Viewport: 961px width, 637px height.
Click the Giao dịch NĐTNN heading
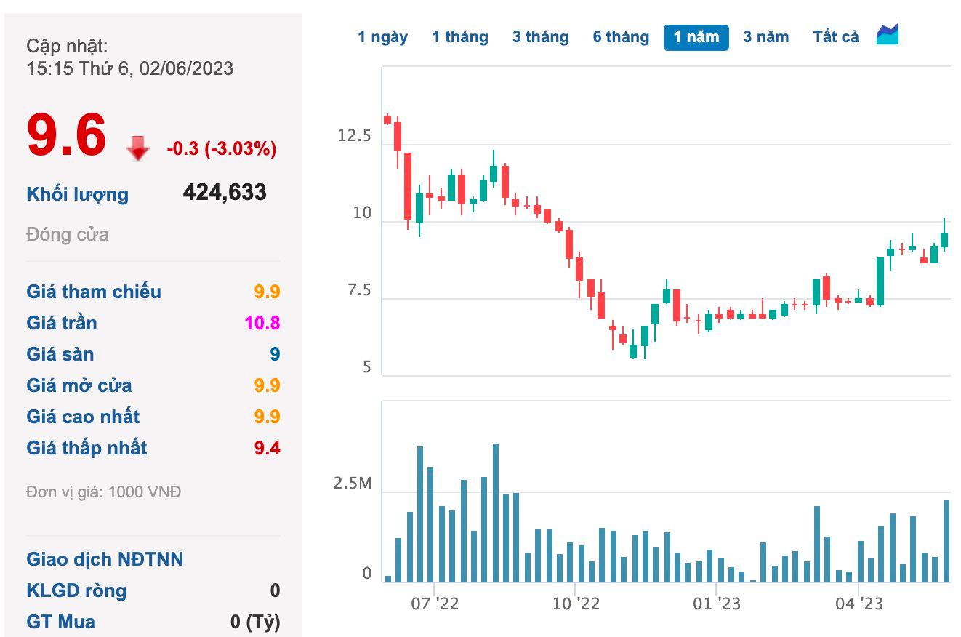pyautogui.click(x=105, y=559)
